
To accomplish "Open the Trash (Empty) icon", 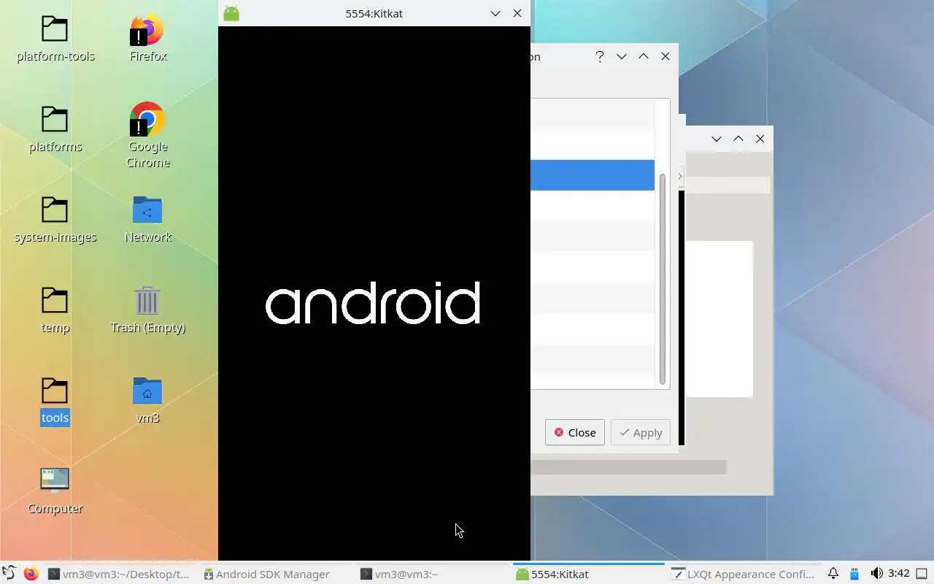I will [x=147, y=301].
